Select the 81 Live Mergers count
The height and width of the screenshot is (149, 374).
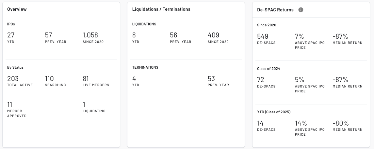tap(86, 79)
